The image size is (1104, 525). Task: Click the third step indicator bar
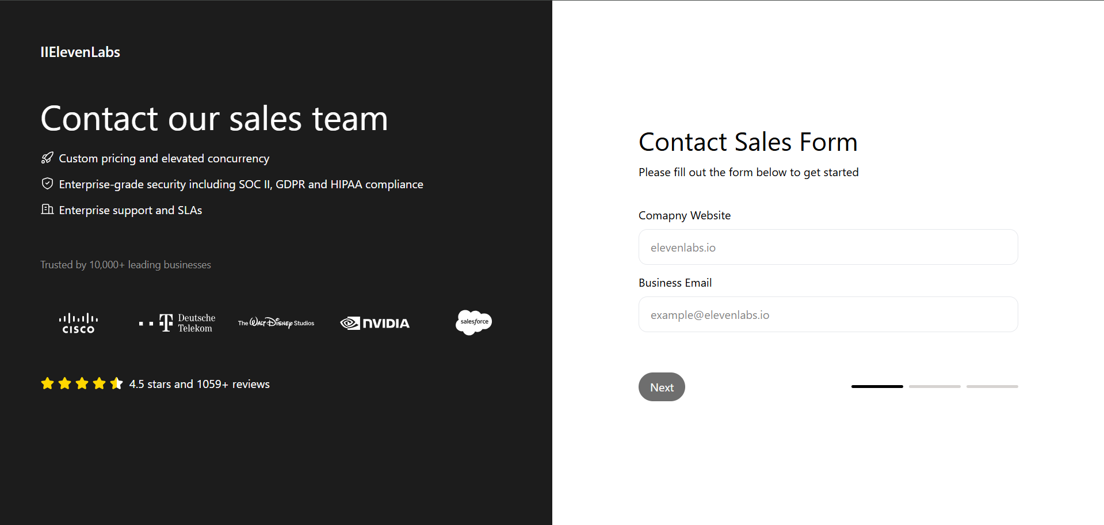click(992, 386)
